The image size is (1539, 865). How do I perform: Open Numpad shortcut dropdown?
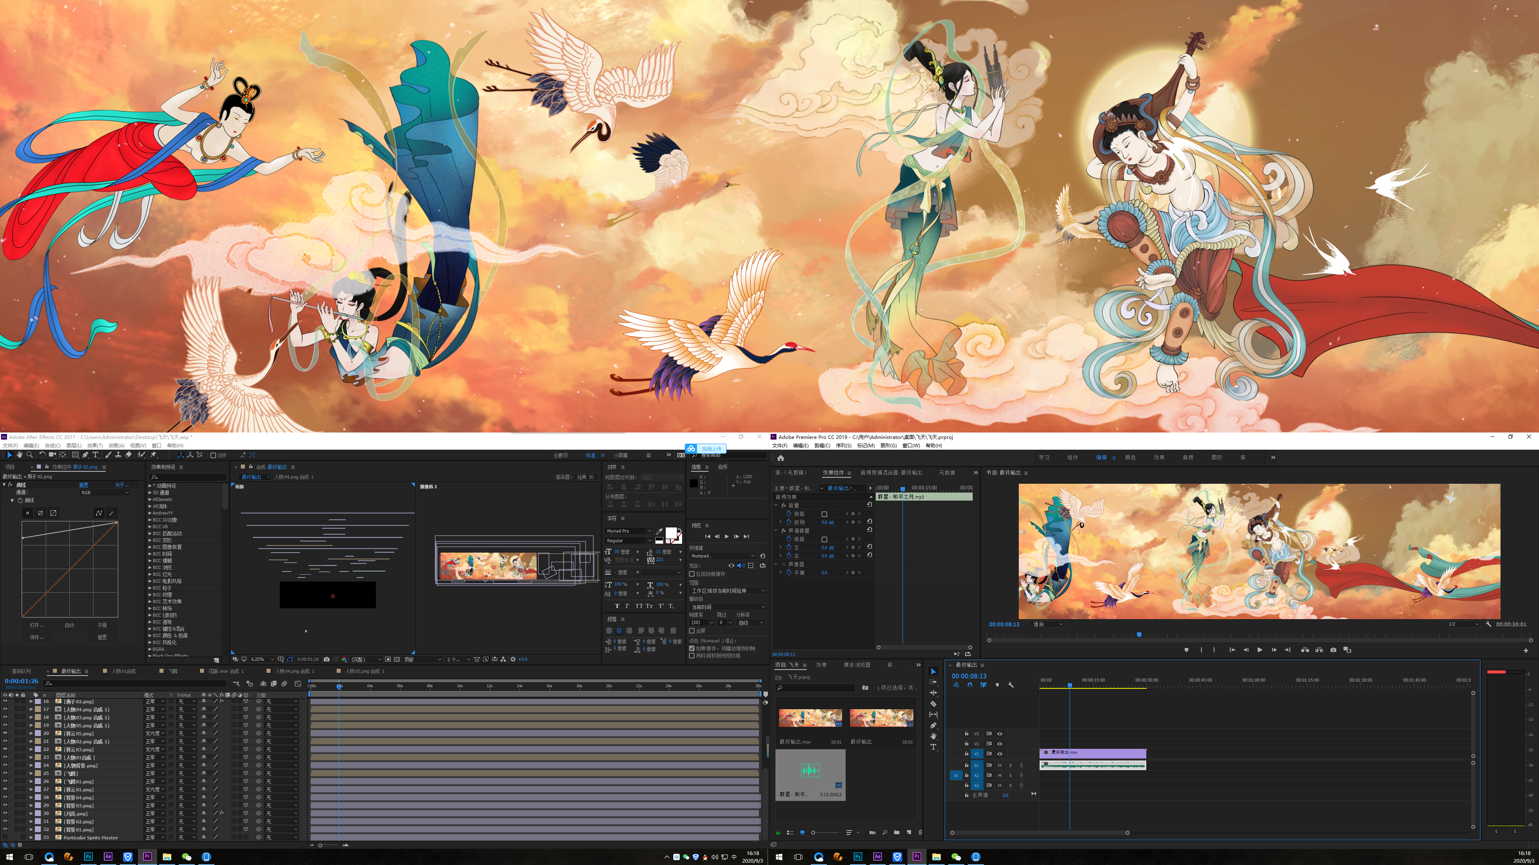[723, 556]
